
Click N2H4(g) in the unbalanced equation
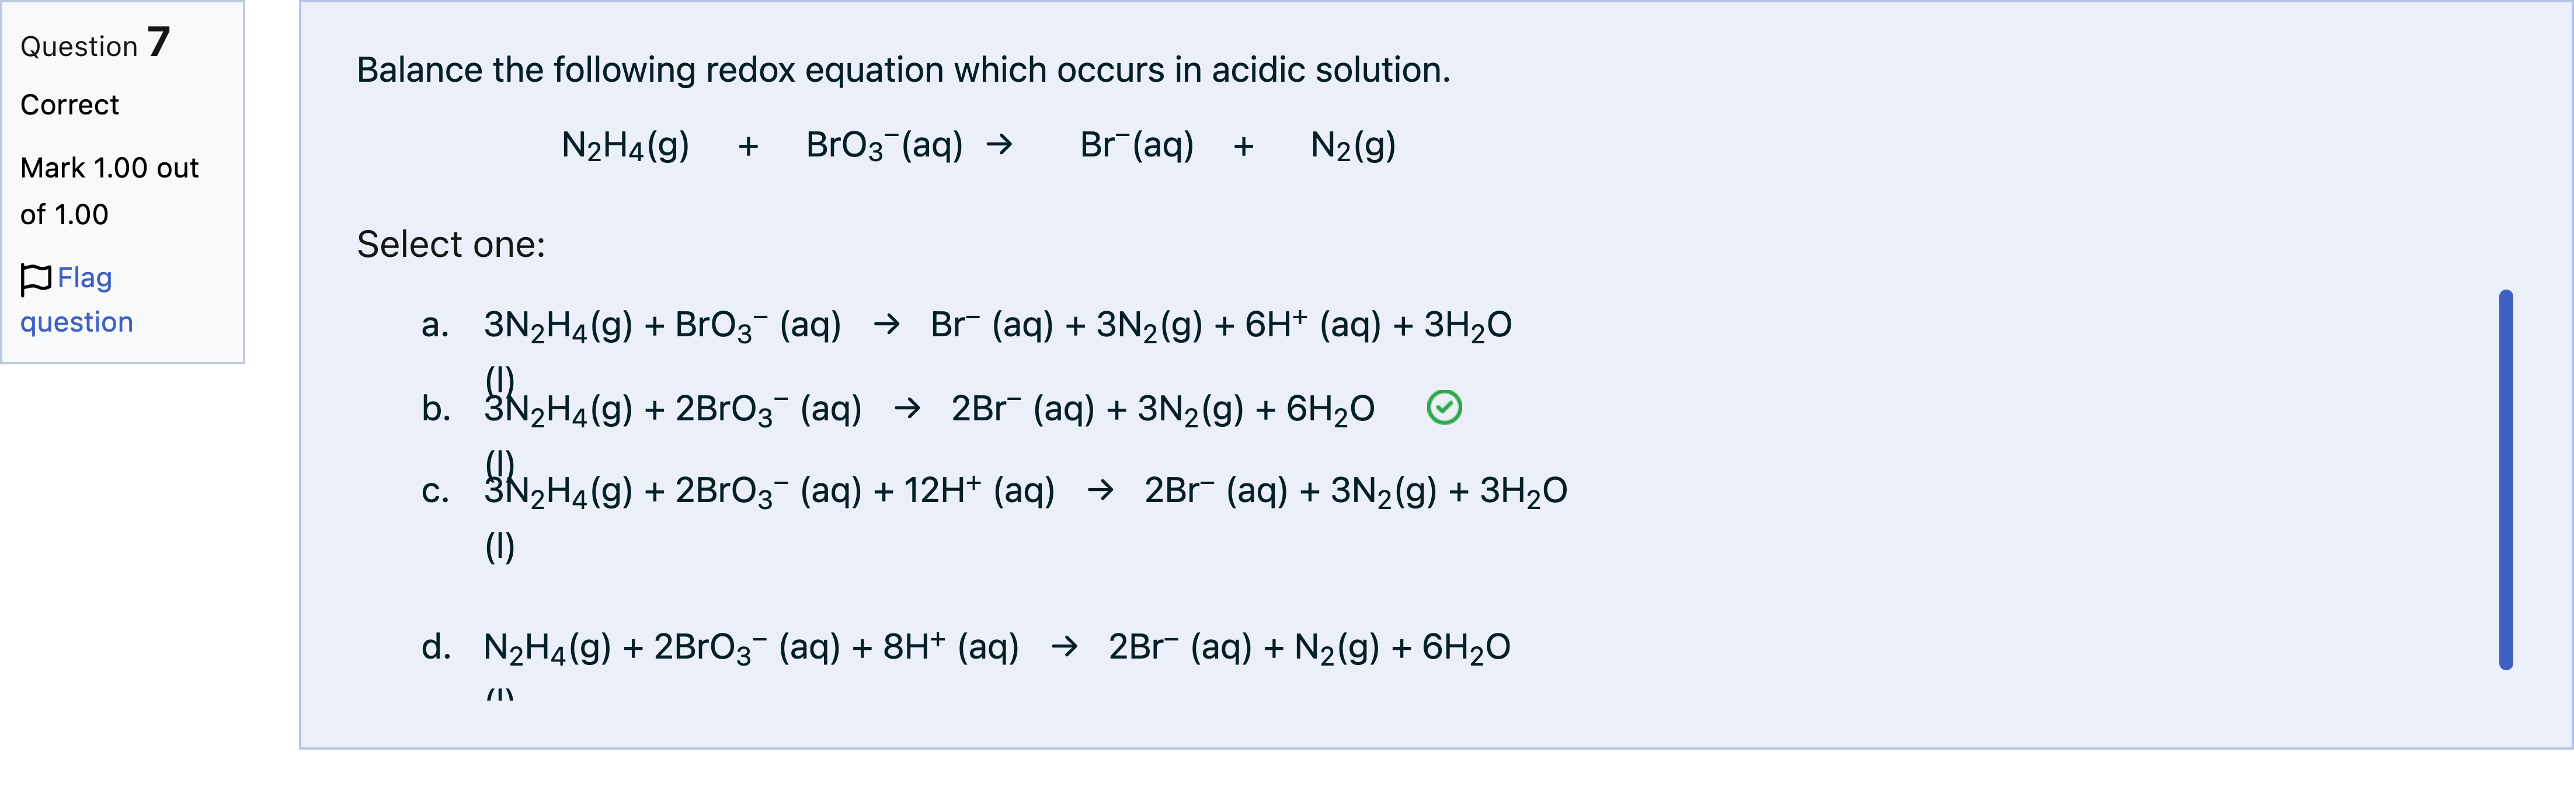625,146
